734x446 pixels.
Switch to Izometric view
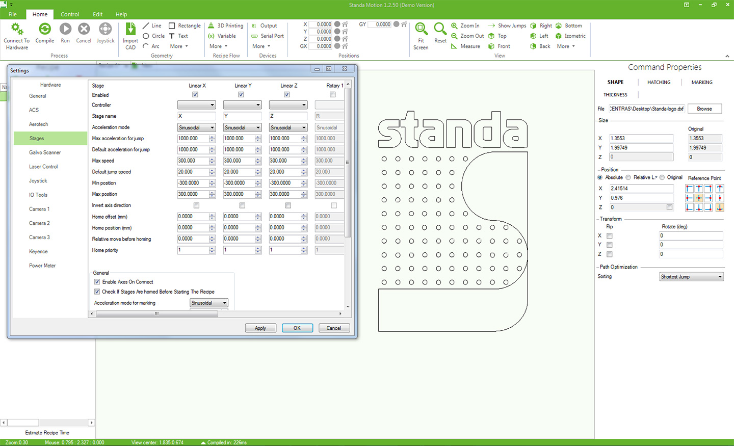pyautogui.click(x=570, y=36)
